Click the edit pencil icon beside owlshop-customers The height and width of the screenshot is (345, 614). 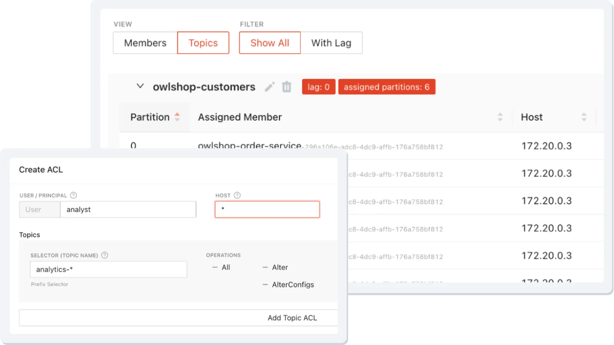[270, 87]
